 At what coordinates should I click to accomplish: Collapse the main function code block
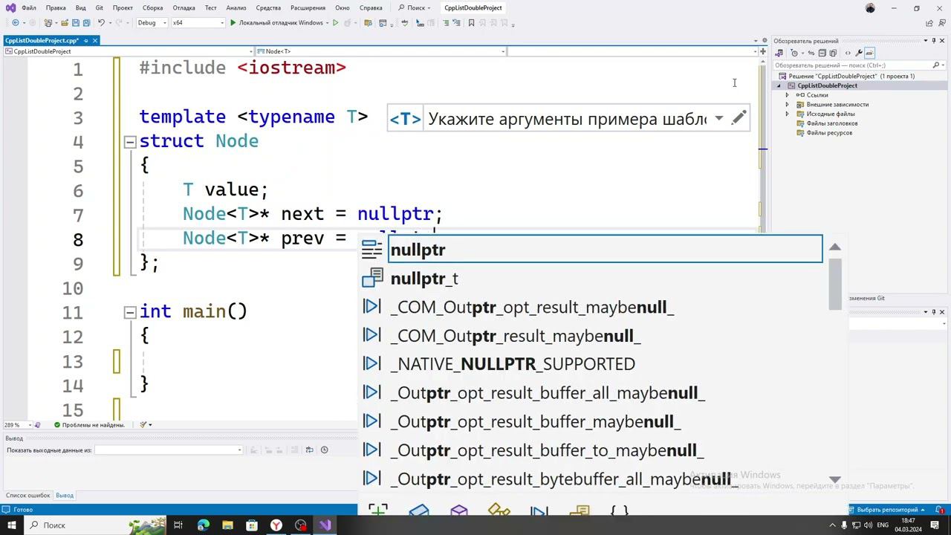coord(130,312)
